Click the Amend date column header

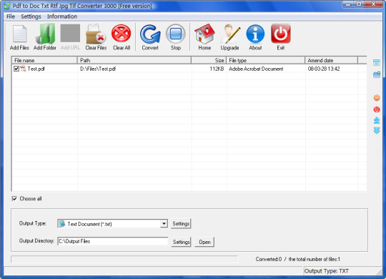point(332,60)
